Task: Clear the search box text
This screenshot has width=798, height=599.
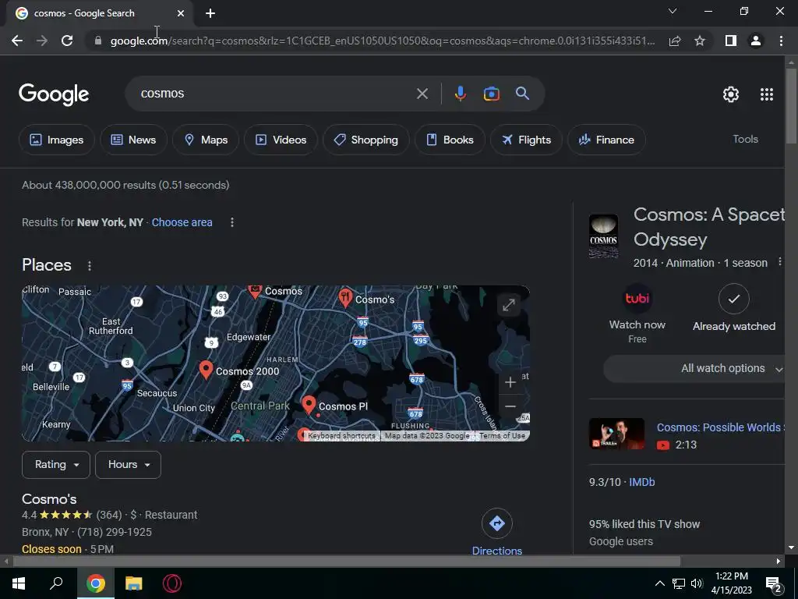Action: coord(422,94)
